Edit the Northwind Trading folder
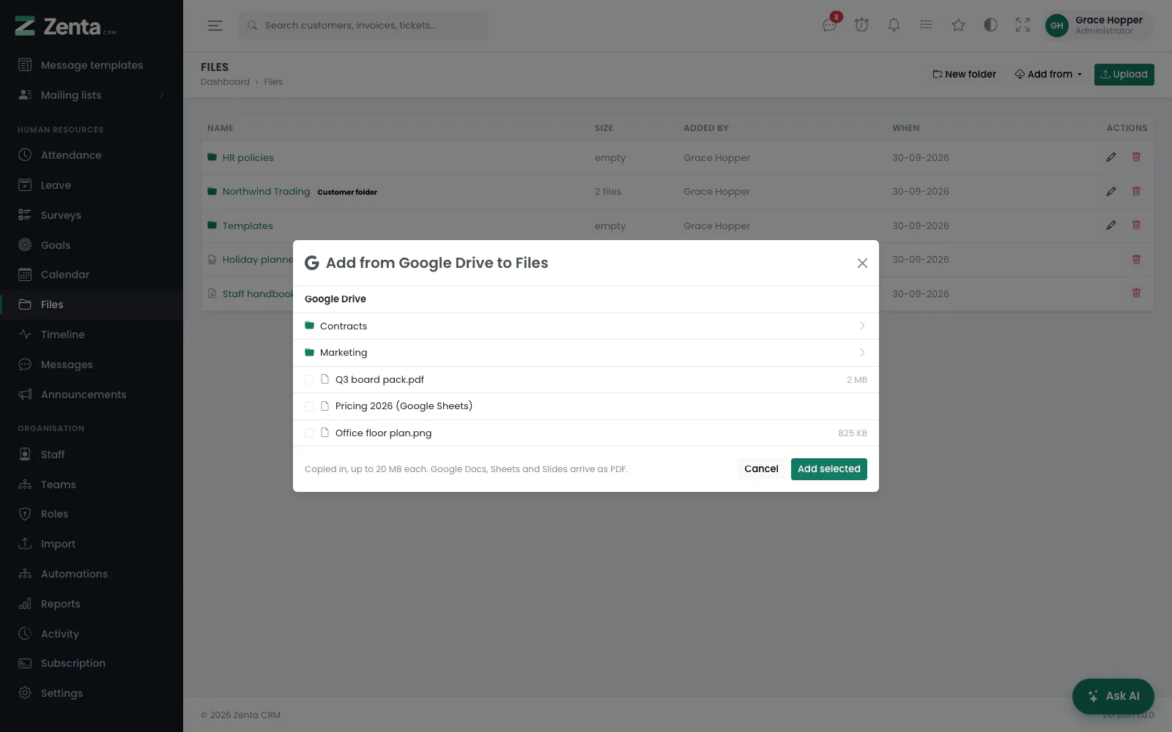Screen dimensions: 1172x732 tap(1111, 191)
